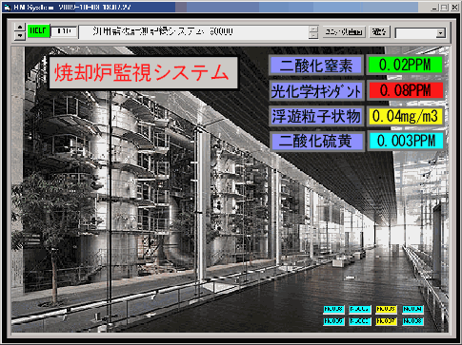Click the red 0.08PPM value
Viewport: 462px width, 345px height.
pos(406,90)
